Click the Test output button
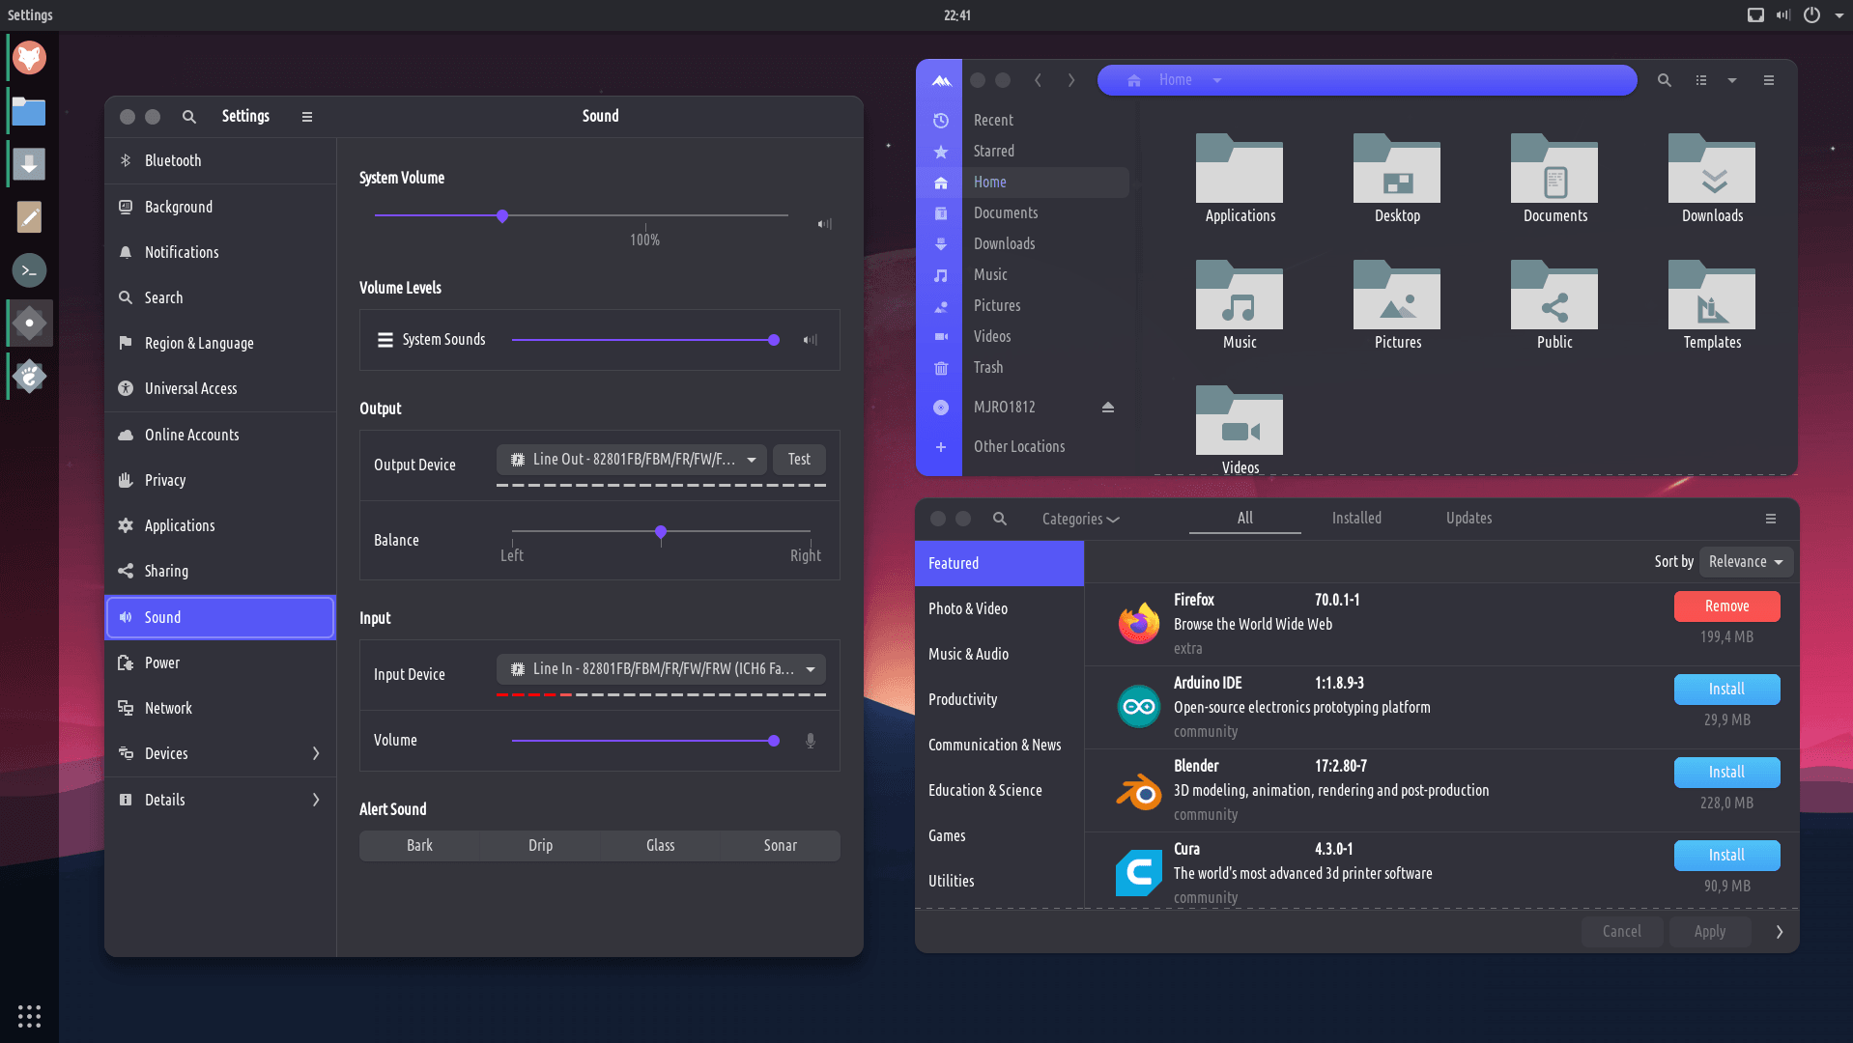 point(799,460)
